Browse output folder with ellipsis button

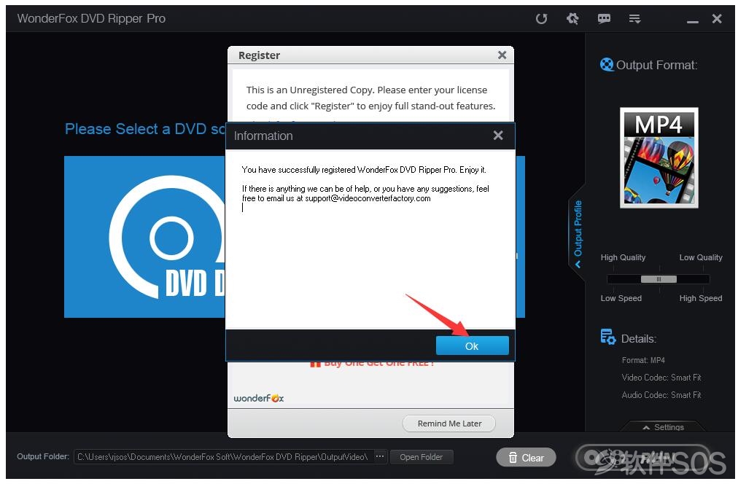pos(379,456)
